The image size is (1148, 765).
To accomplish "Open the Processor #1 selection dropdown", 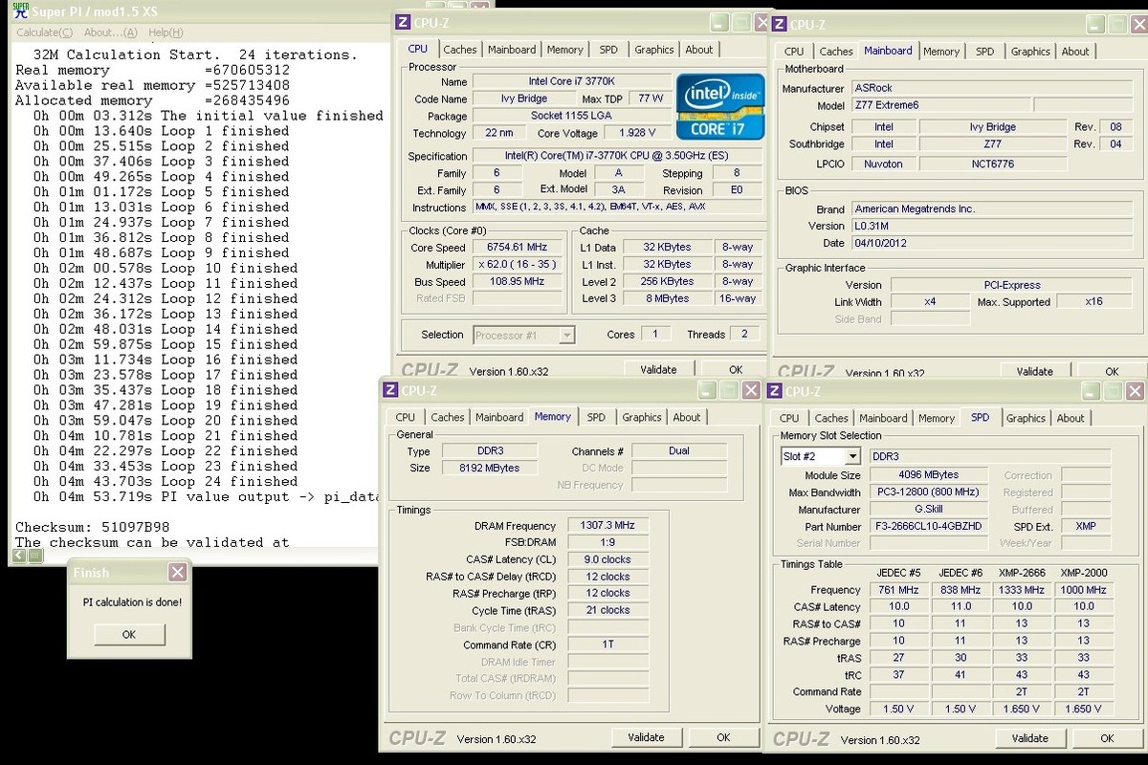I will click(568, 335).
